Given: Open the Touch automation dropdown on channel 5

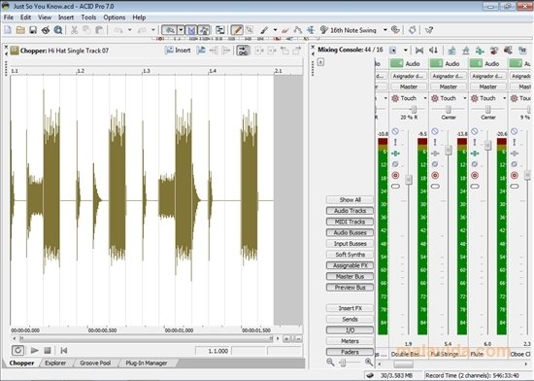Looking at the screenshot, I should click(x=464, y=98).
